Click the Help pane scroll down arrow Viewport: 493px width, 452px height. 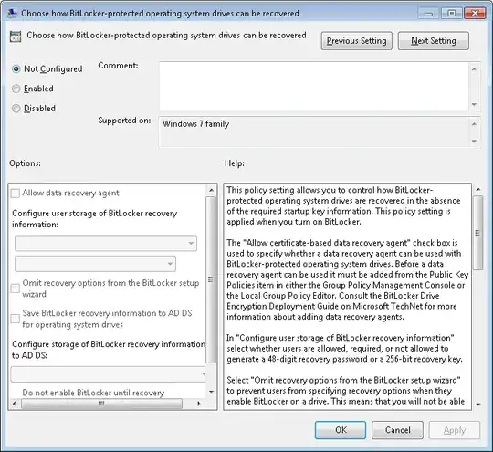click(x=477, y=405)
